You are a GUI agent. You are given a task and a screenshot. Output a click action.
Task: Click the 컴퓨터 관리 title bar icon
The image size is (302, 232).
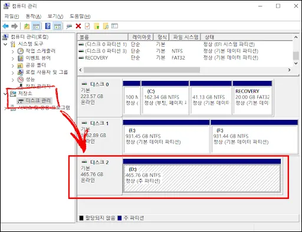6,6
